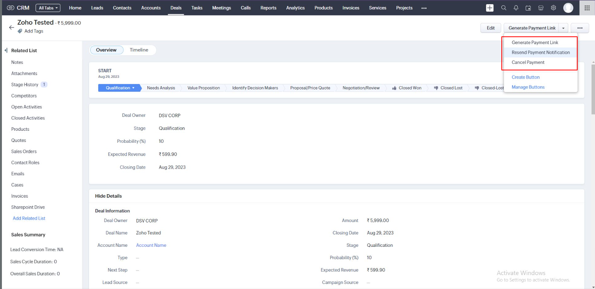Set stage to Proposal/Price Quote

coord(310,88)
